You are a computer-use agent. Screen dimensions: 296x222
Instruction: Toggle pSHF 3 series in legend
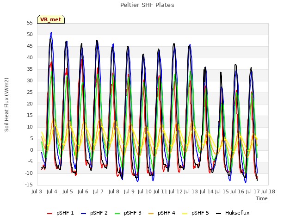pyautogui.click(x=128, y=213)
